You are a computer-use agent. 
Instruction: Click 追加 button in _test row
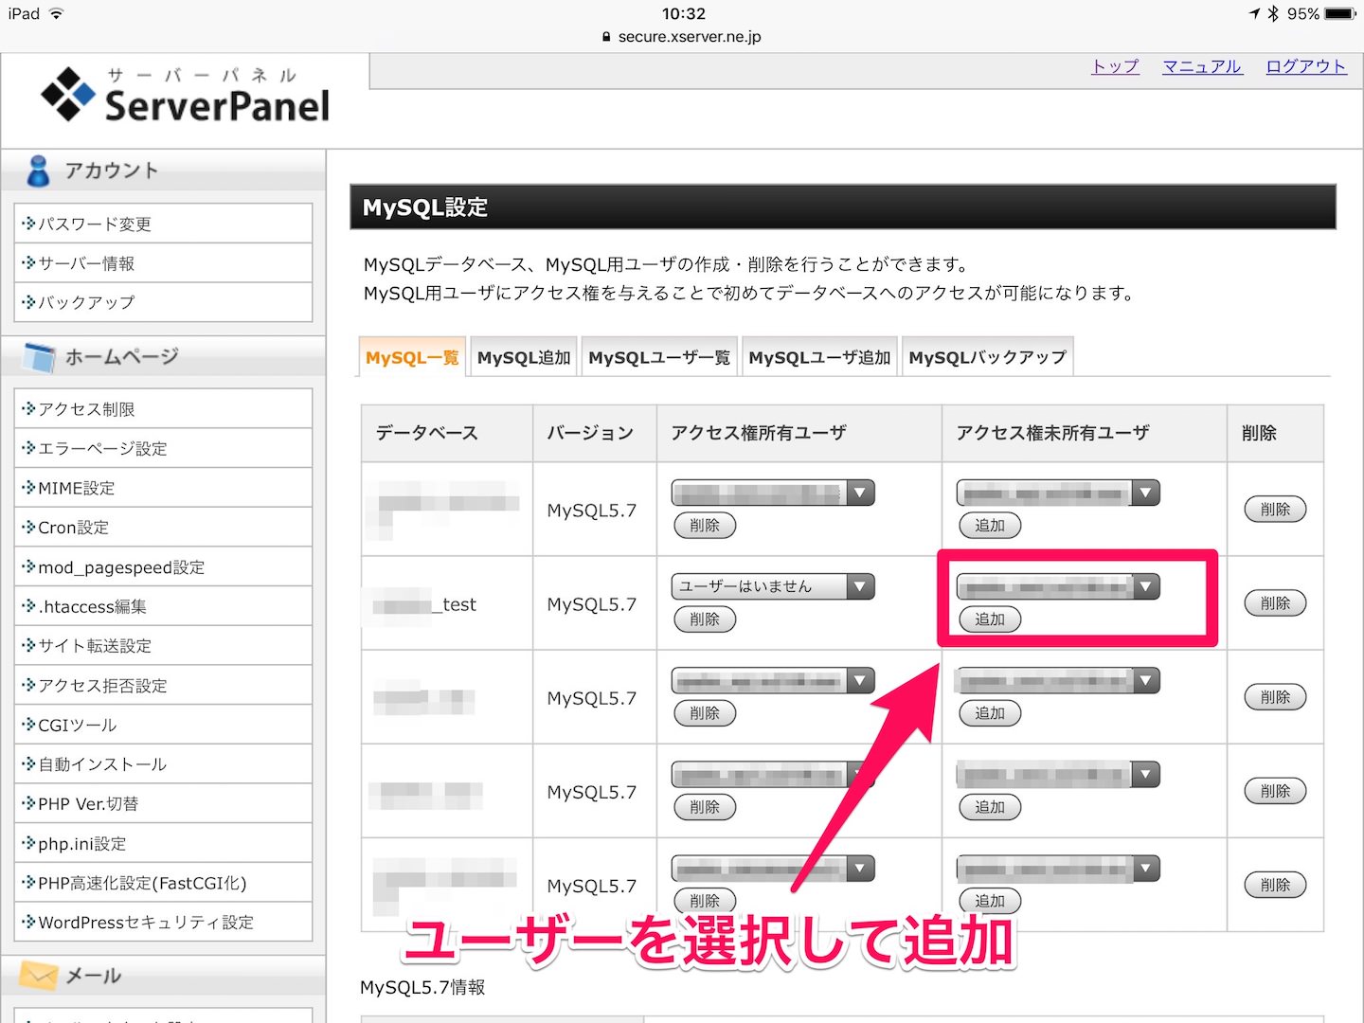pos(990,619)
